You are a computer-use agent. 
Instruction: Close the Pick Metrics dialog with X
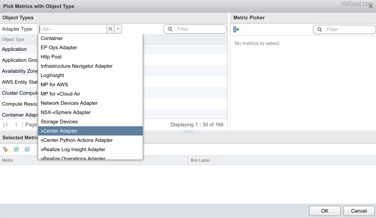[371, 6]
